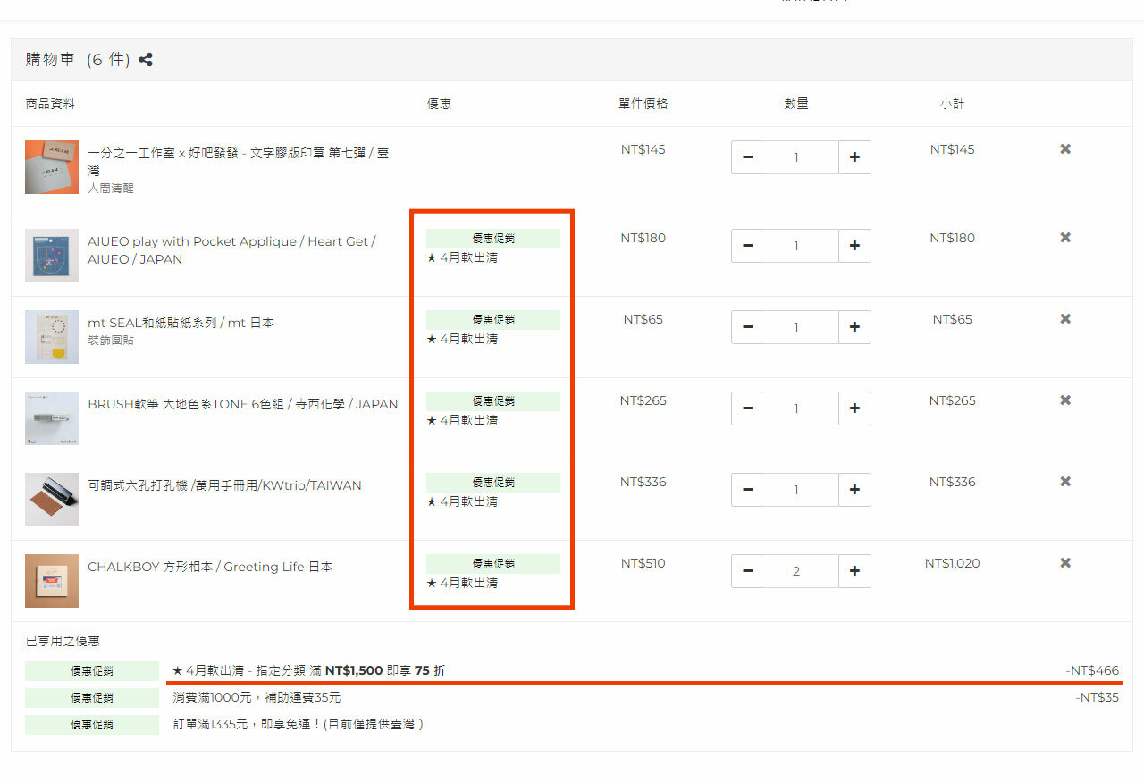Click quantity field for CHALKBOY 方形相本
The width and height of the screenshot is (1144, 783).
(796, 571)
